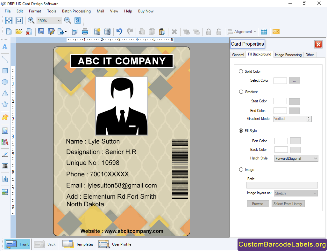Select the Text tool in left sidebar
The width and height of the screenshot is (327, 251).
5,46
